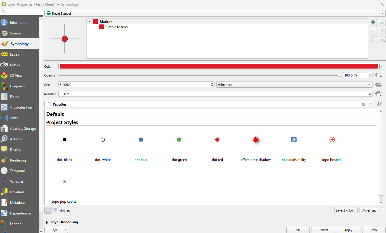This screenshot has width=386, height=233.
Task: Select the effect drop shadow symbol
Action: (255, 140)
